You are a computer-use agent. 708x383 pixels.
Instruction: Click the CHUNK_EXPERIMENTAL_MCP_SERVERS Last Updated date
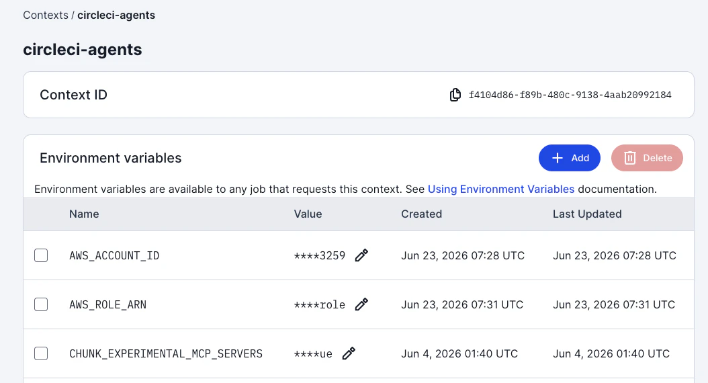tap(611, 353)
